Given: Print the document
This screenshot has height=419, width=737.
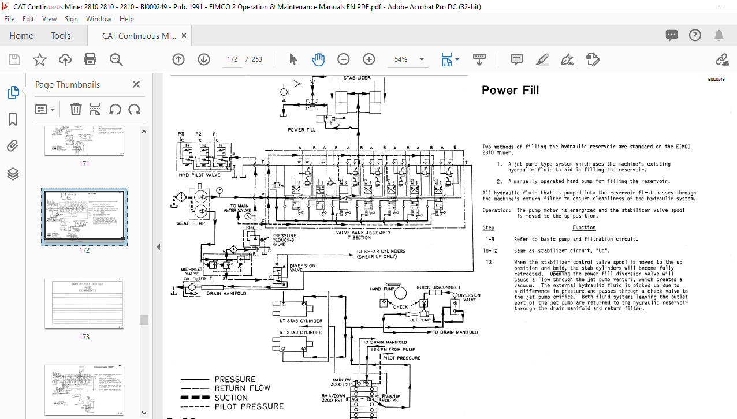Looking at the screenshot, I should tap(90, 59).
